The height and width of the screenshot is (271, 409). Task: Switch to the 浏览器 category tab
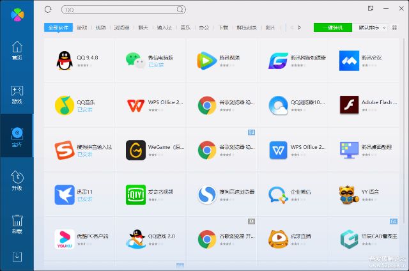(x=121, y=27)
